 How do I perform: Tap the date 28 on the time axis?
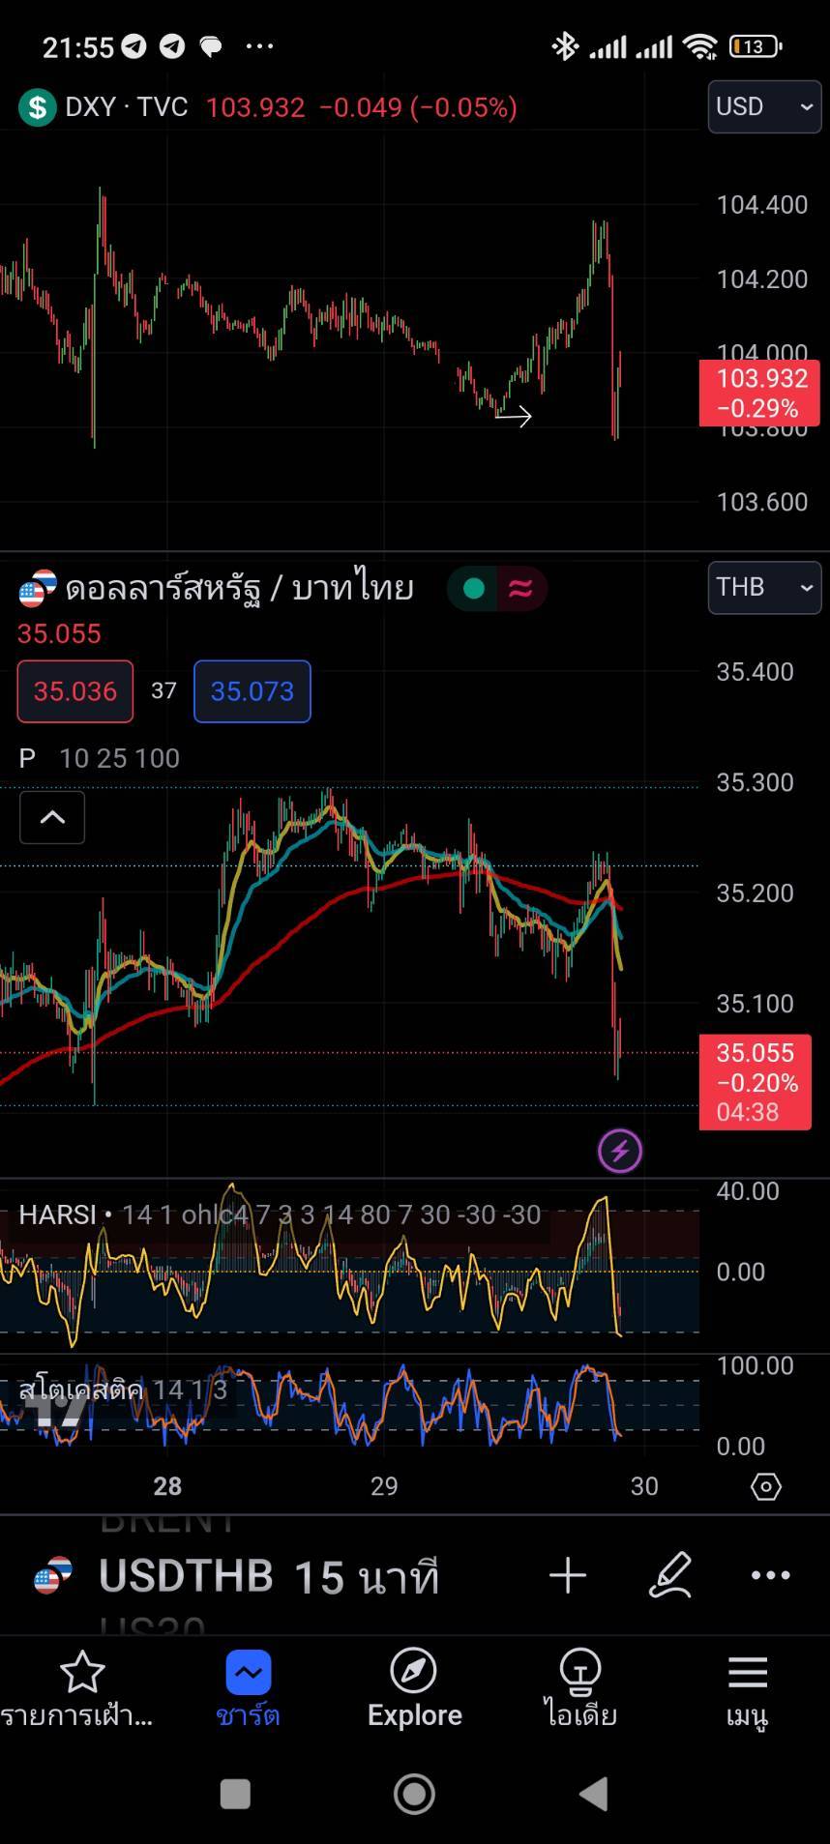[x=167, y=1486]
